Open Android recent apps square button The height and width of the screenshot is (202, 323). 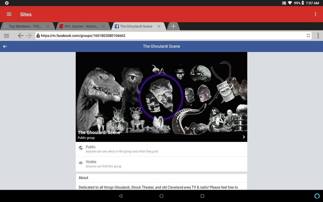(202, 196)
